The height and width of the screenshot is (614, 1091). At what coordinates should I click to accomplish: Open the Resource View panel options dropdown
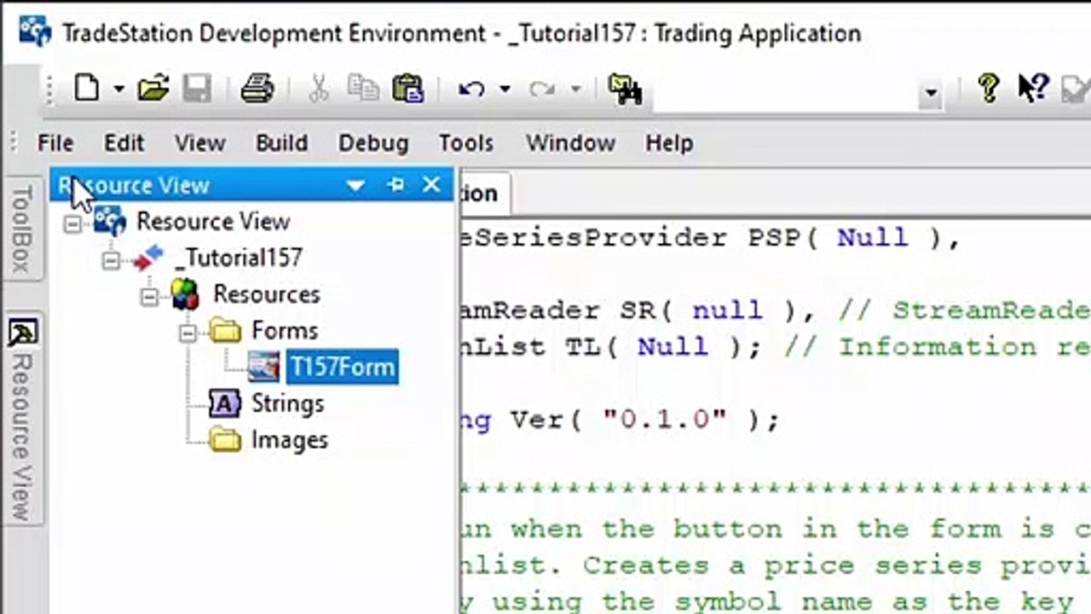pos(355,185)
